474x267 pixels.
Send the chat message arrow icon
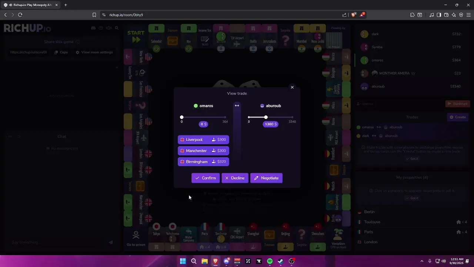pyautogui.click(x=111, y=242)
